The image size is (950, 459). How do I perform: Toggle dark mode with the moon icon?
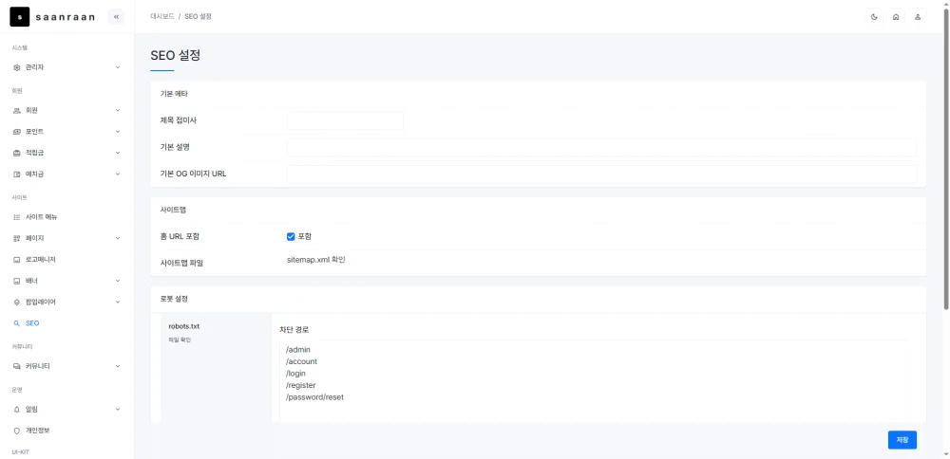point(874,17)
